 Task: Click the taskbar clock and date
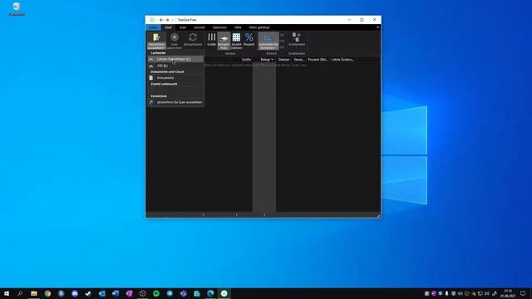tap(508, 293)
